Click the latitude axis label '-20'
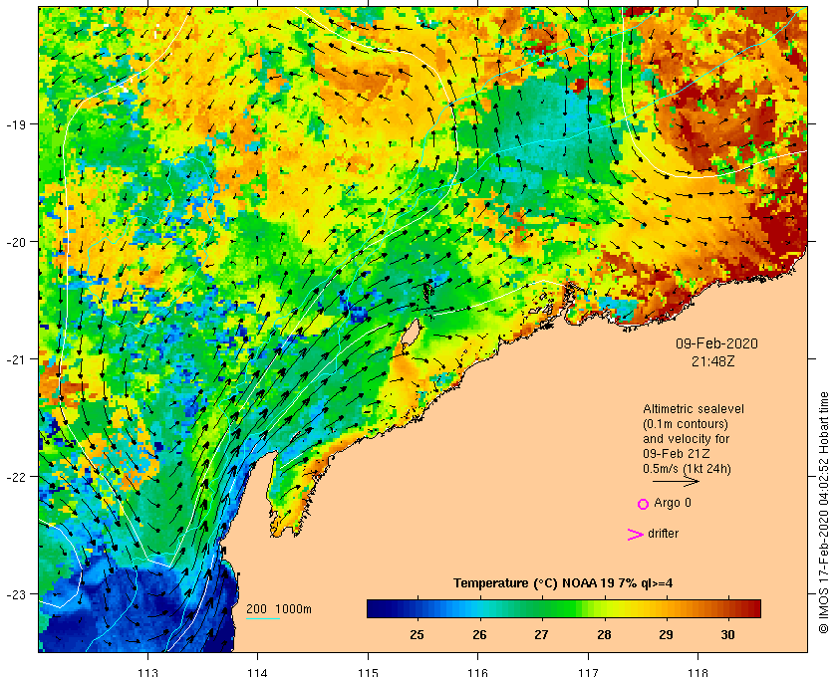The image size is (837, 677). [x=16, y=242]
